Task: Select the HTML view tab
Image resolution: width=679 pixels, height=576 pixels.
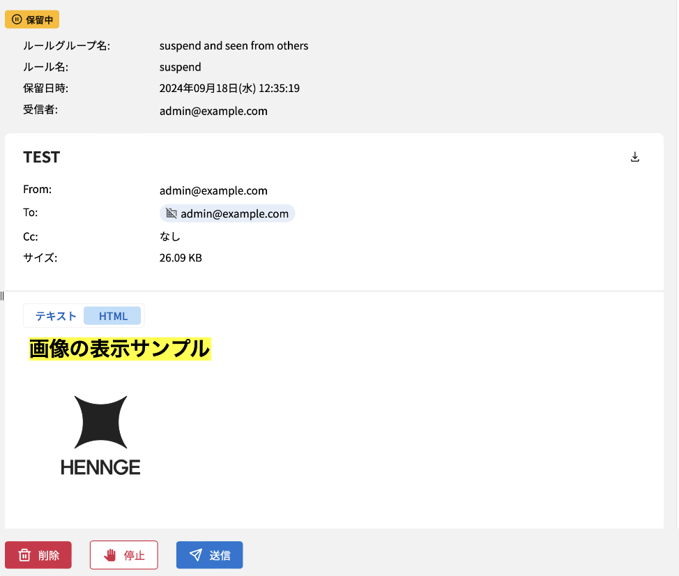Action: coord(113,316)
